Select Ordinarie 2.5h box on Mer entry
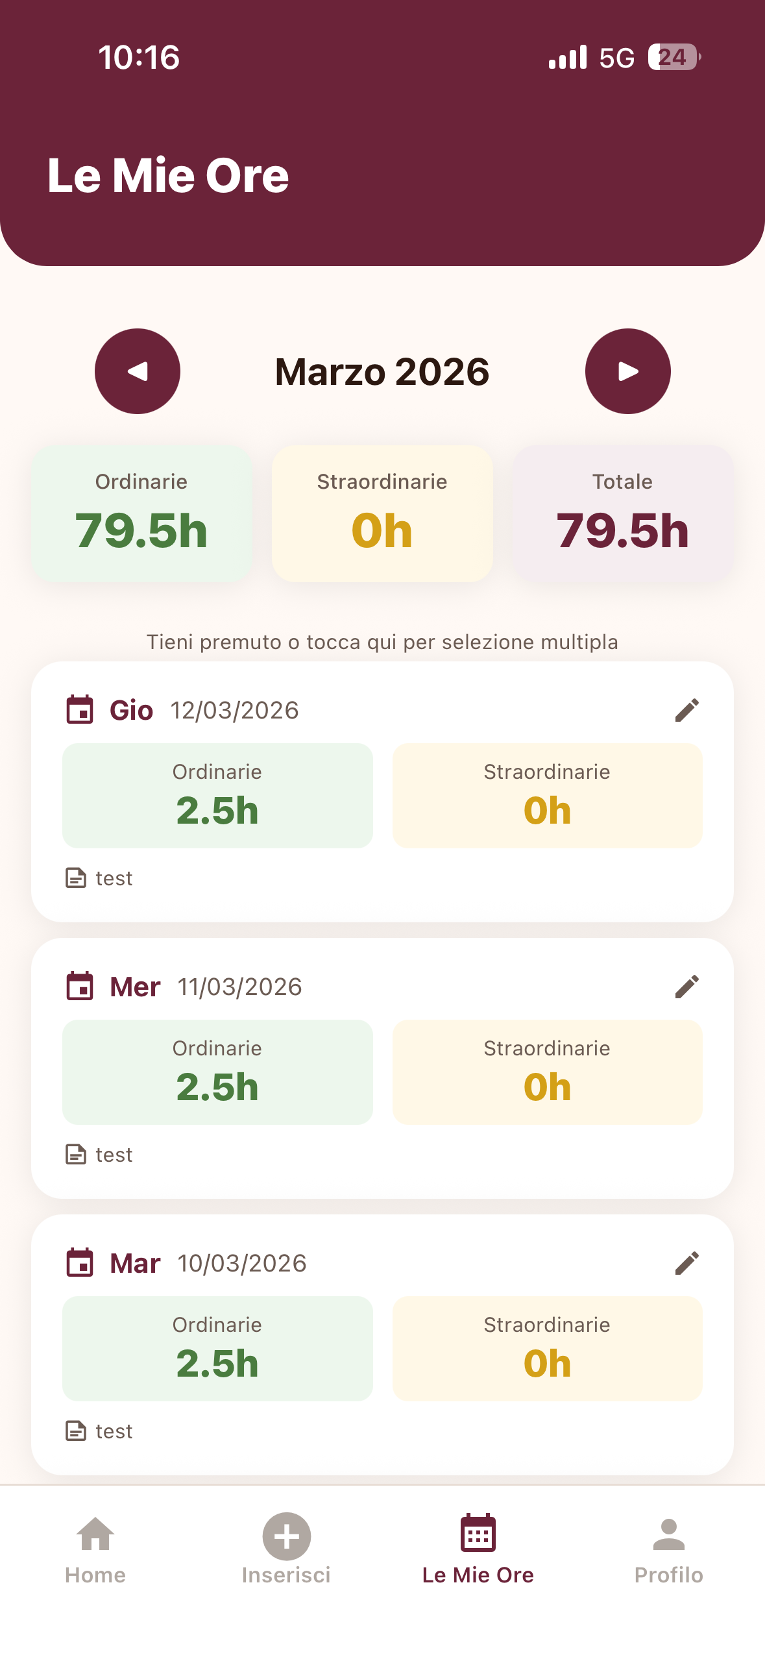 [x=217, y=1072]
